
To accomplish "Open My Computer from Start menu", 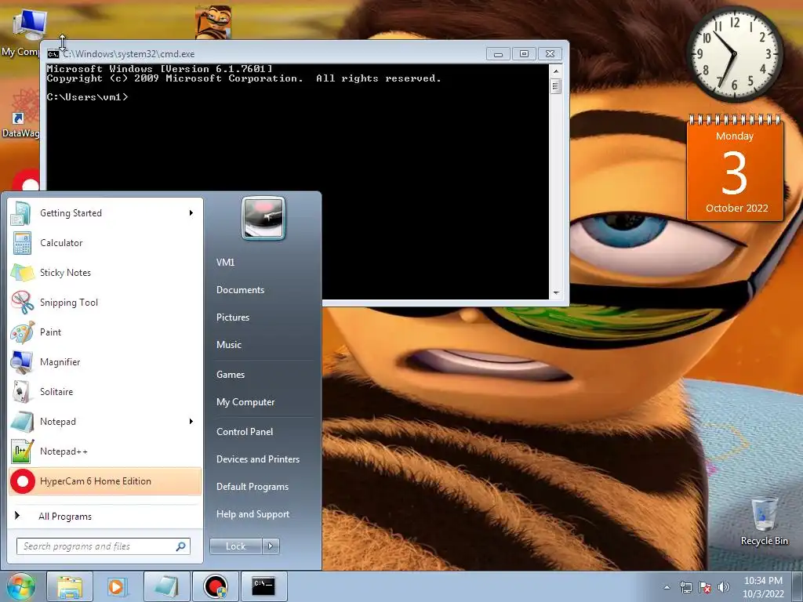I will coord(245,402).
